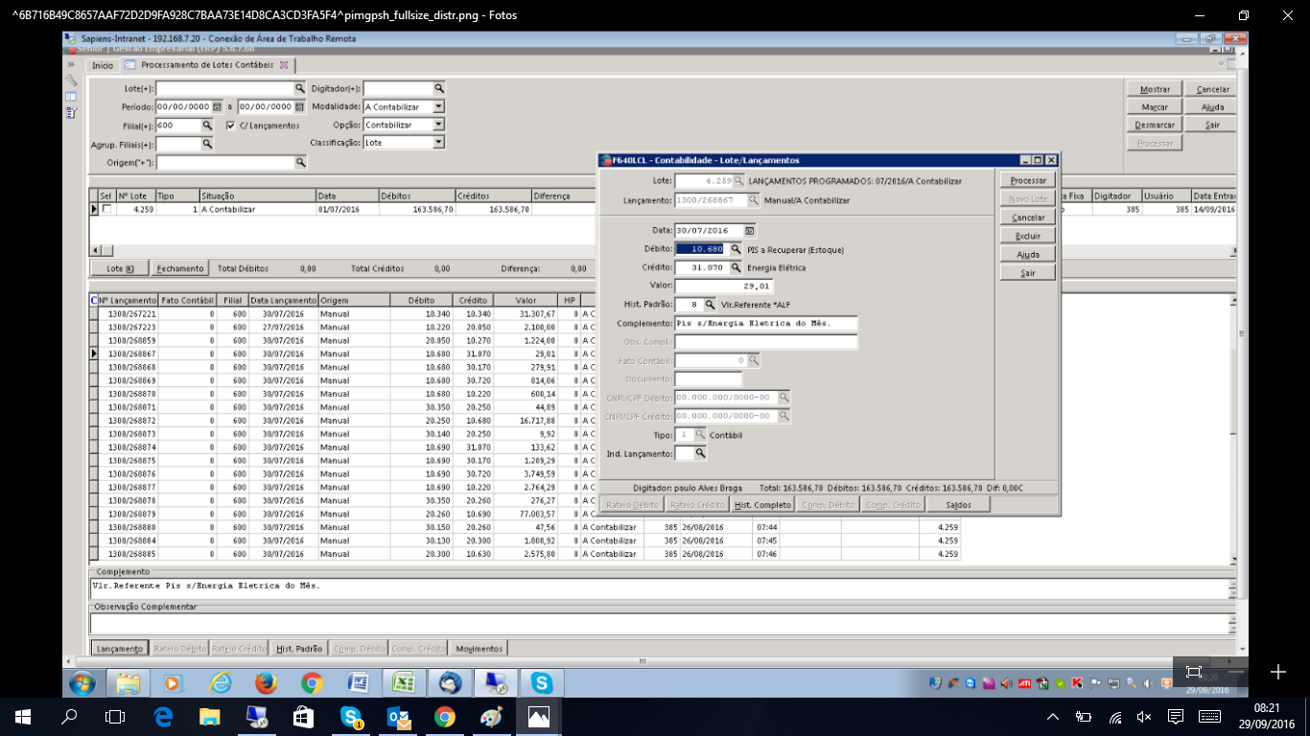The width and height of the screenshot is (1310, 736).
Task: Click the Mostrar button in main window
Action: point(1155,89)
